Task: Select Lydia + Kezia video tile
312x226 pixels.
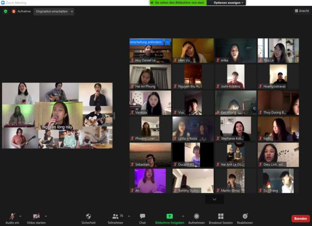Action: (x=193, y=129)
